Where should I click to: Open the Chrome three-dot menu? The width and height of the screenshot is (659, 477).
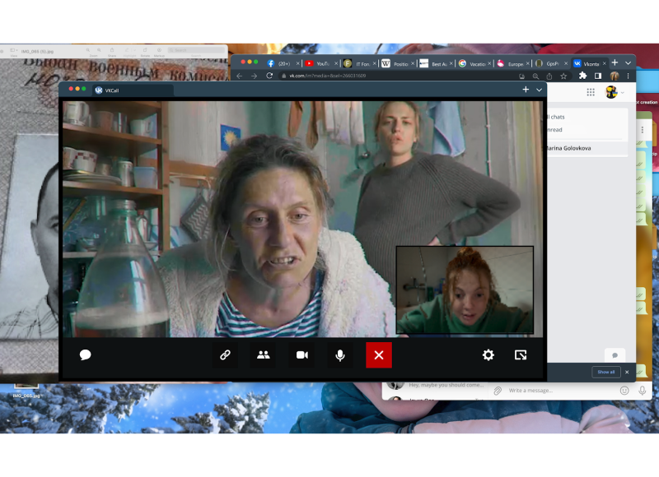pos(628,76)
